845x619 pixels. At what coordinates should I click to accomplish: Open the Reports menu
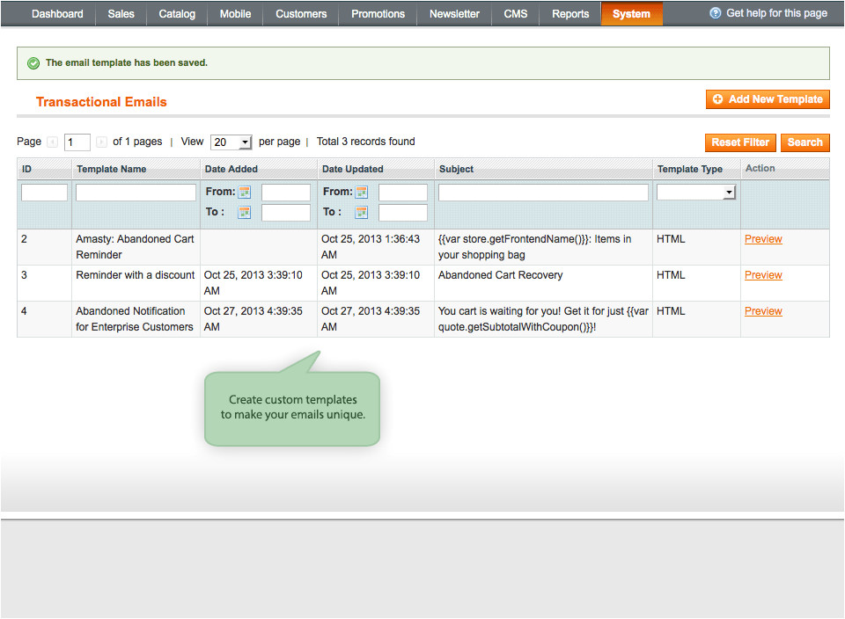pos(570,14)
